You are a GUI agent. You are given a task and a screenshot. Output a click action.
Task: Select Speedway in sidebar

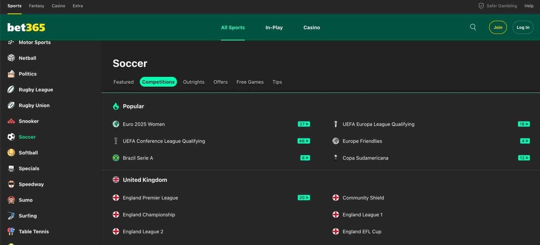31,184
